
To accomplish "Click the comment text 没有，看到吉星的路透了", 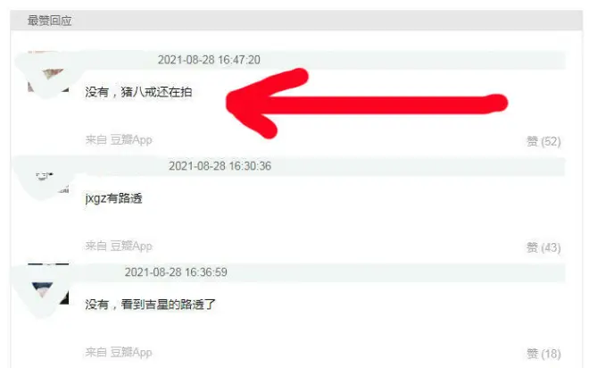I will coord(150,305).
